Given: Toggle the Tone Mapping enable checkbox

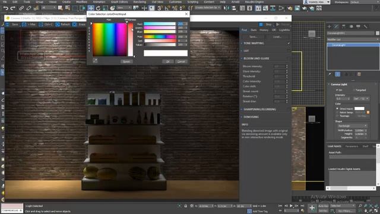Looking at the screenshot, I should (289, 43).
